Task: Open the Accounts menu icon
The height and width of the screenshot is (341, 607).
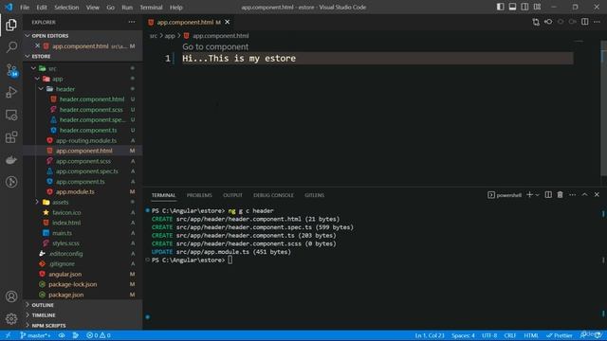Action: coord(11,296)
